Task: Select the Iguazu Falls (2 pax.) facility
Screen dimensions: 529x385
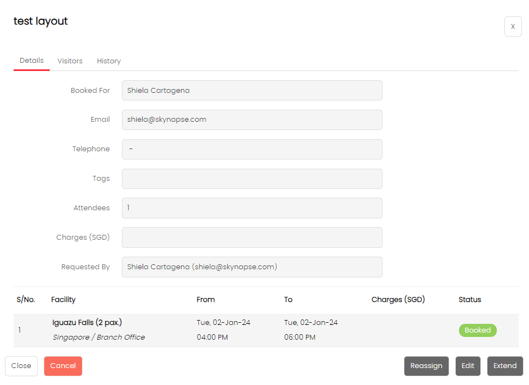Action: click(91, 323)
